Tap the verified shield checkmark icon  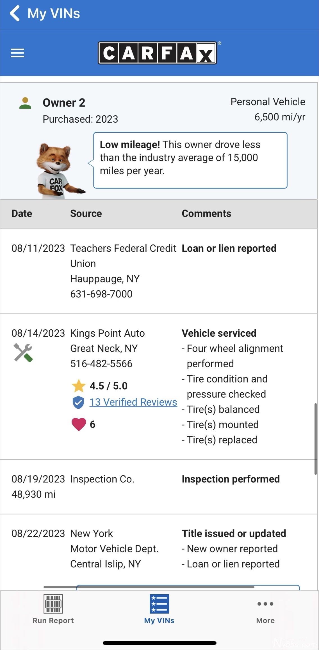[x=78, y=402]
